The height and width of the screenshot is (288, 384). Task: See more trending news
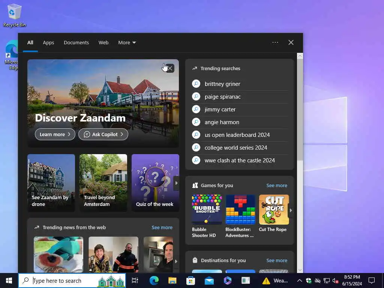point(162,228)
